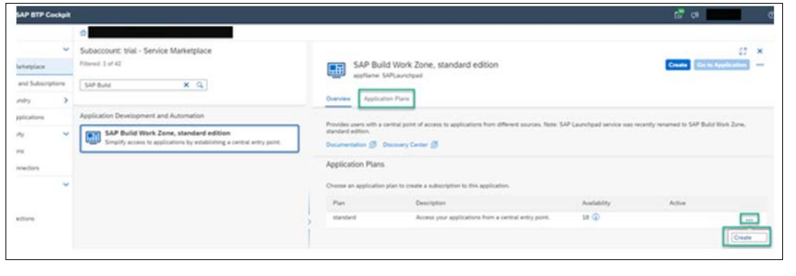Click SAP BTP Cockpit header title
This screenshot has width=796, height=276.
[43, 15]
